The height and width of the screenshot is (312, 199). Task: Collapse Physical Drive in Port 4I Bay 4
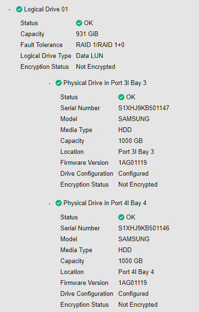coord(49,204)
